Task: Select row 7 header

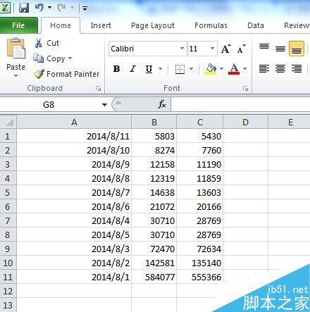Action: tap(8, 220)
